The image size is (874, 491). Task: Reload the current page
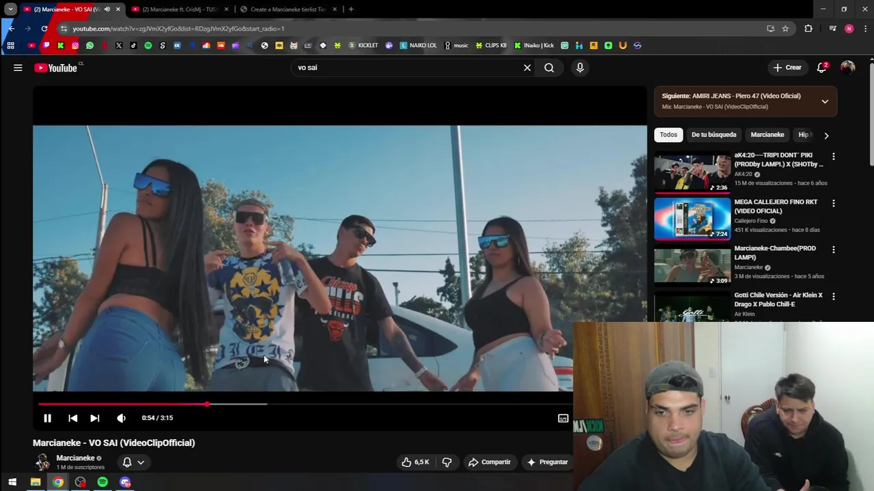[44, 29]
